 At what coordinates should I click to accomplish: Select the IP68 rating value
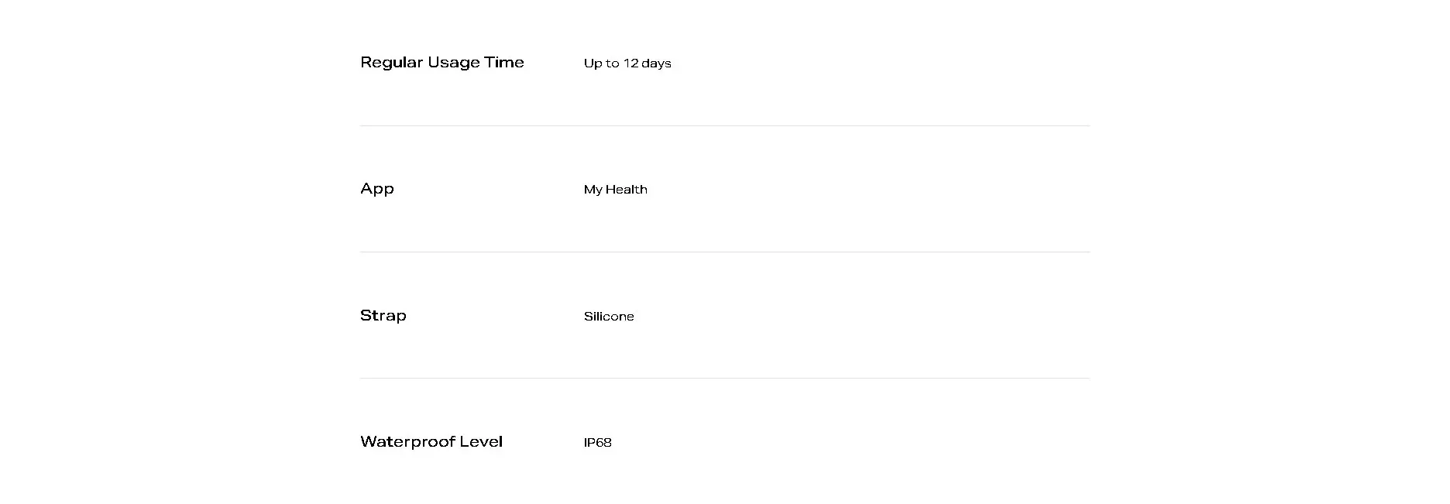(x=598, y=443)
